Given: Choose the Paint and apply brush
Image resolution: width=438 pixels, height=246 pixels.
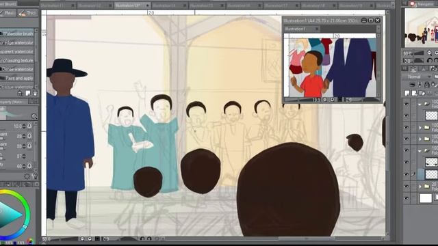Looking at the screenshot, I should (16, 78).
